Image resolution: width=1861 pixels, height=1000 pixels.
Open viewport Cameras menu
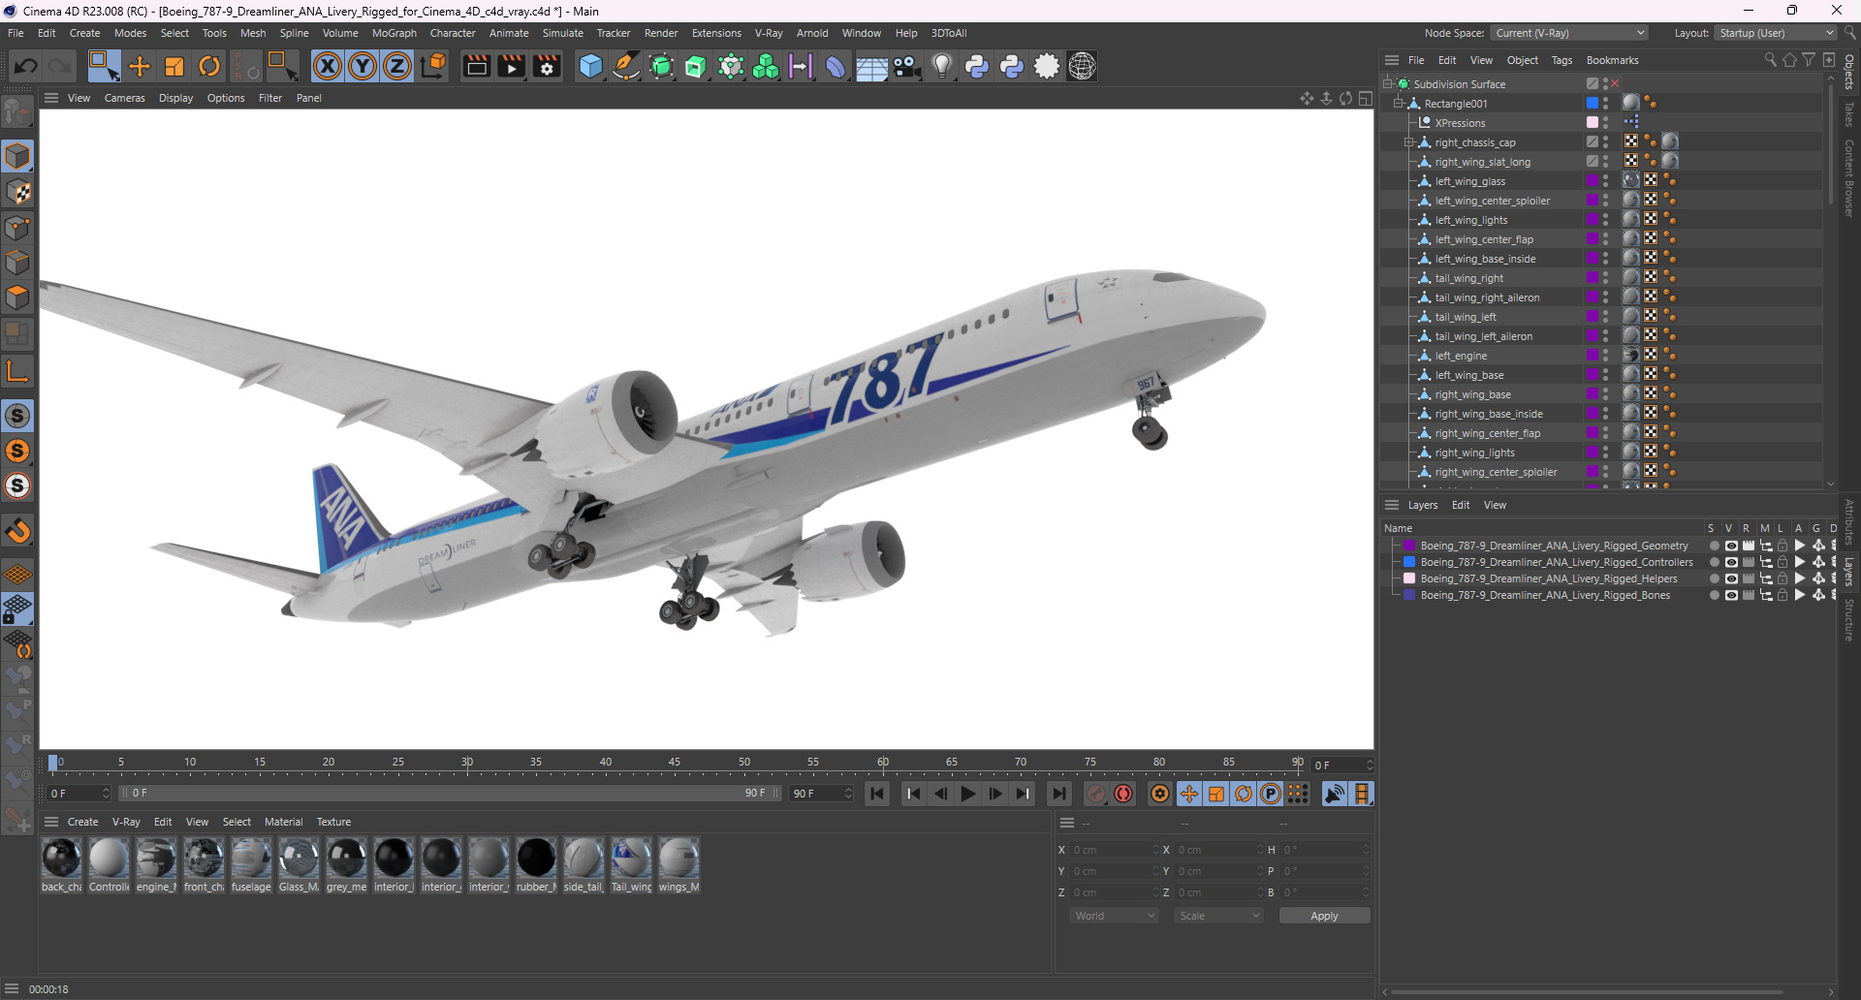tap(125, 98)
